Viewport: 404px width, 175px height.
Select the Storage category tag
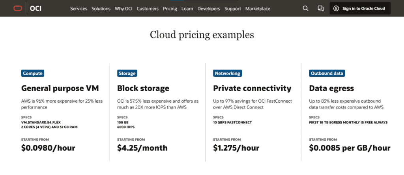point(127,73)
